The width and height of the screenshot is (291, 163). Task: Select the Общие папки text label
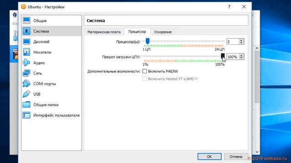[46, 105]
